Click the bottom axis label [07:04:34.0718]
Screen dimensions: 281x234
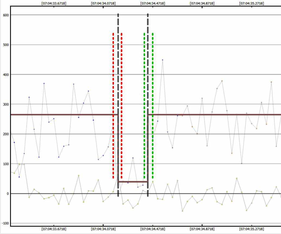(x=103, y=229)
